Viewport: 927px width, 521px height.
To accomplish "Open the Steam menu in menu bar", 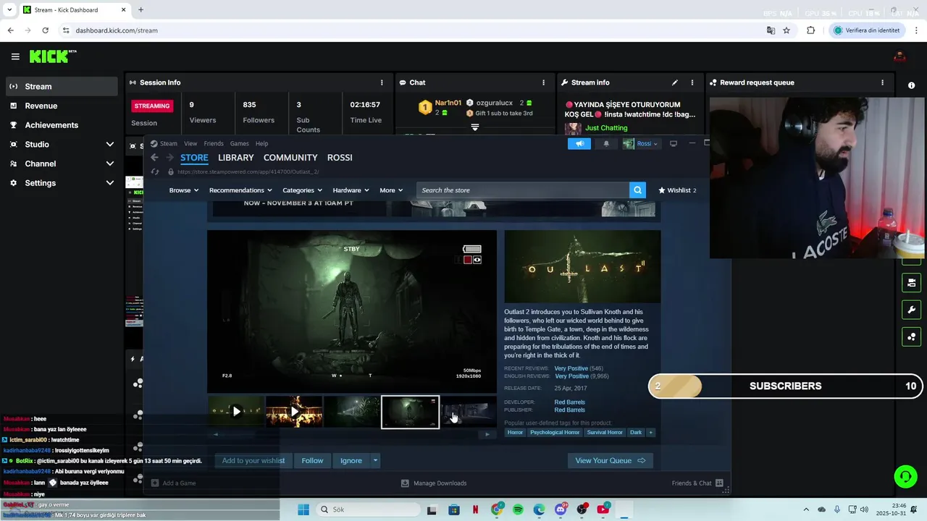I will tap(169, 143).
